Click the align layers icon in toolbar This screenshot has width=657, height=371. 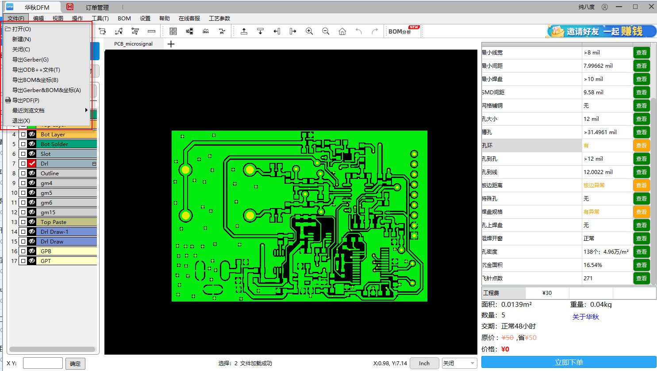135,31
